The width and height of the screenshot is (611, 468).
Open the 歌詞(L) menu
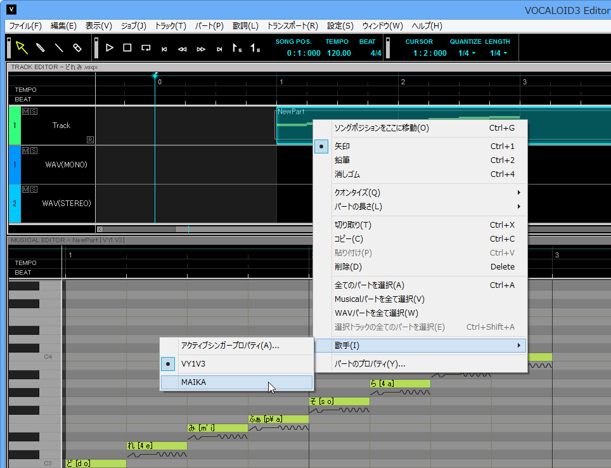point(245,26)
